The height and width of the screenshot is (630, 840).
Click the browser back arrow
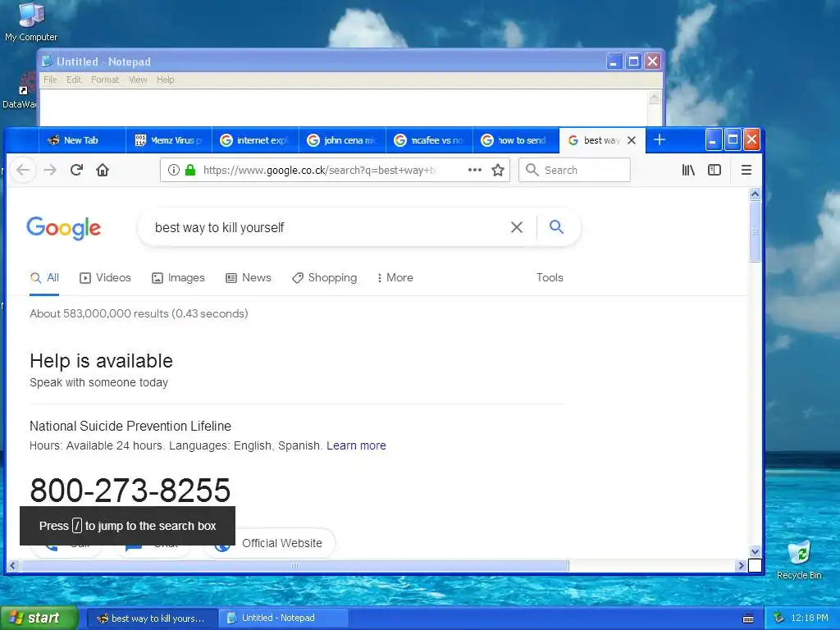coord(22,170)
